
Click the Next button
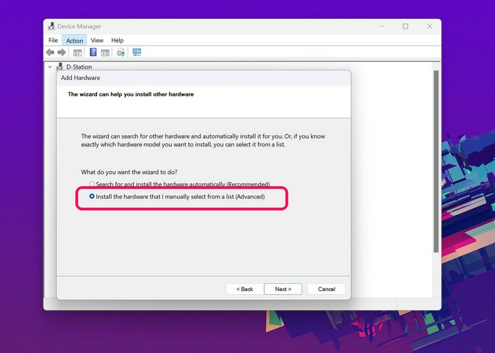tap(283, 289)
